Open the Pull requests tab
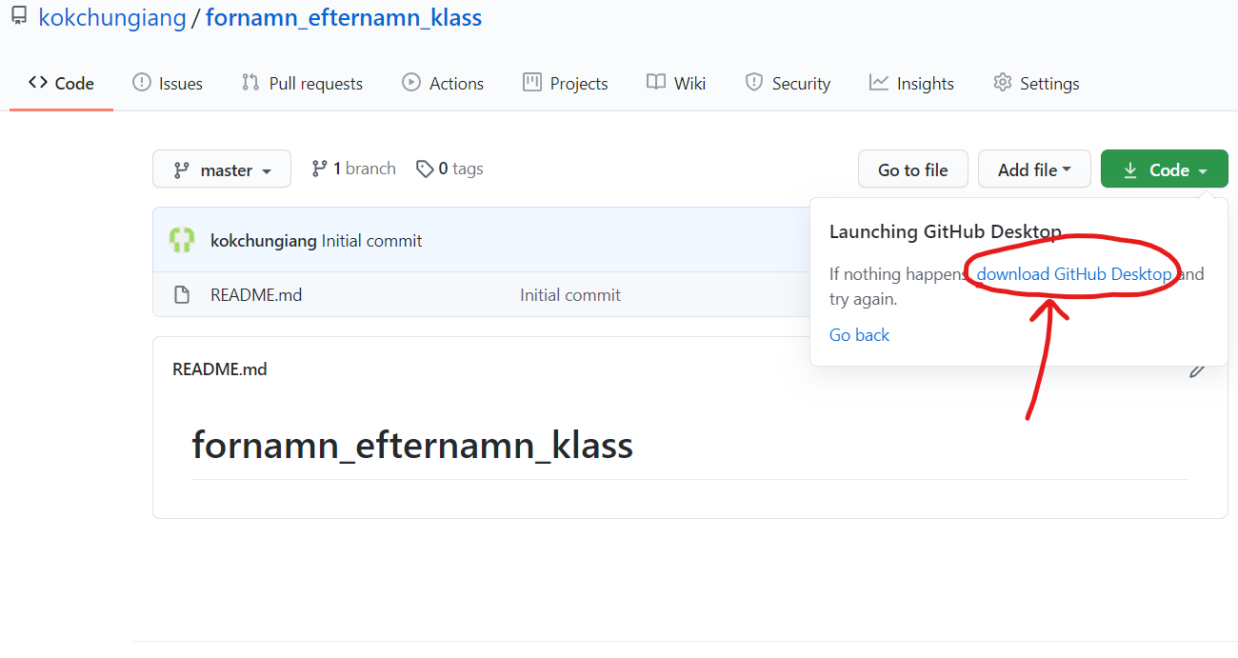The height and width of the screenshot is (658, 1238). point(302,84)
